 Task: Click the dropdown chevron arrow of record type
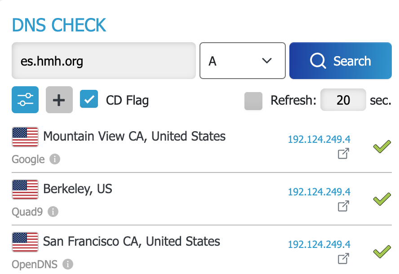tap(267, 61)
